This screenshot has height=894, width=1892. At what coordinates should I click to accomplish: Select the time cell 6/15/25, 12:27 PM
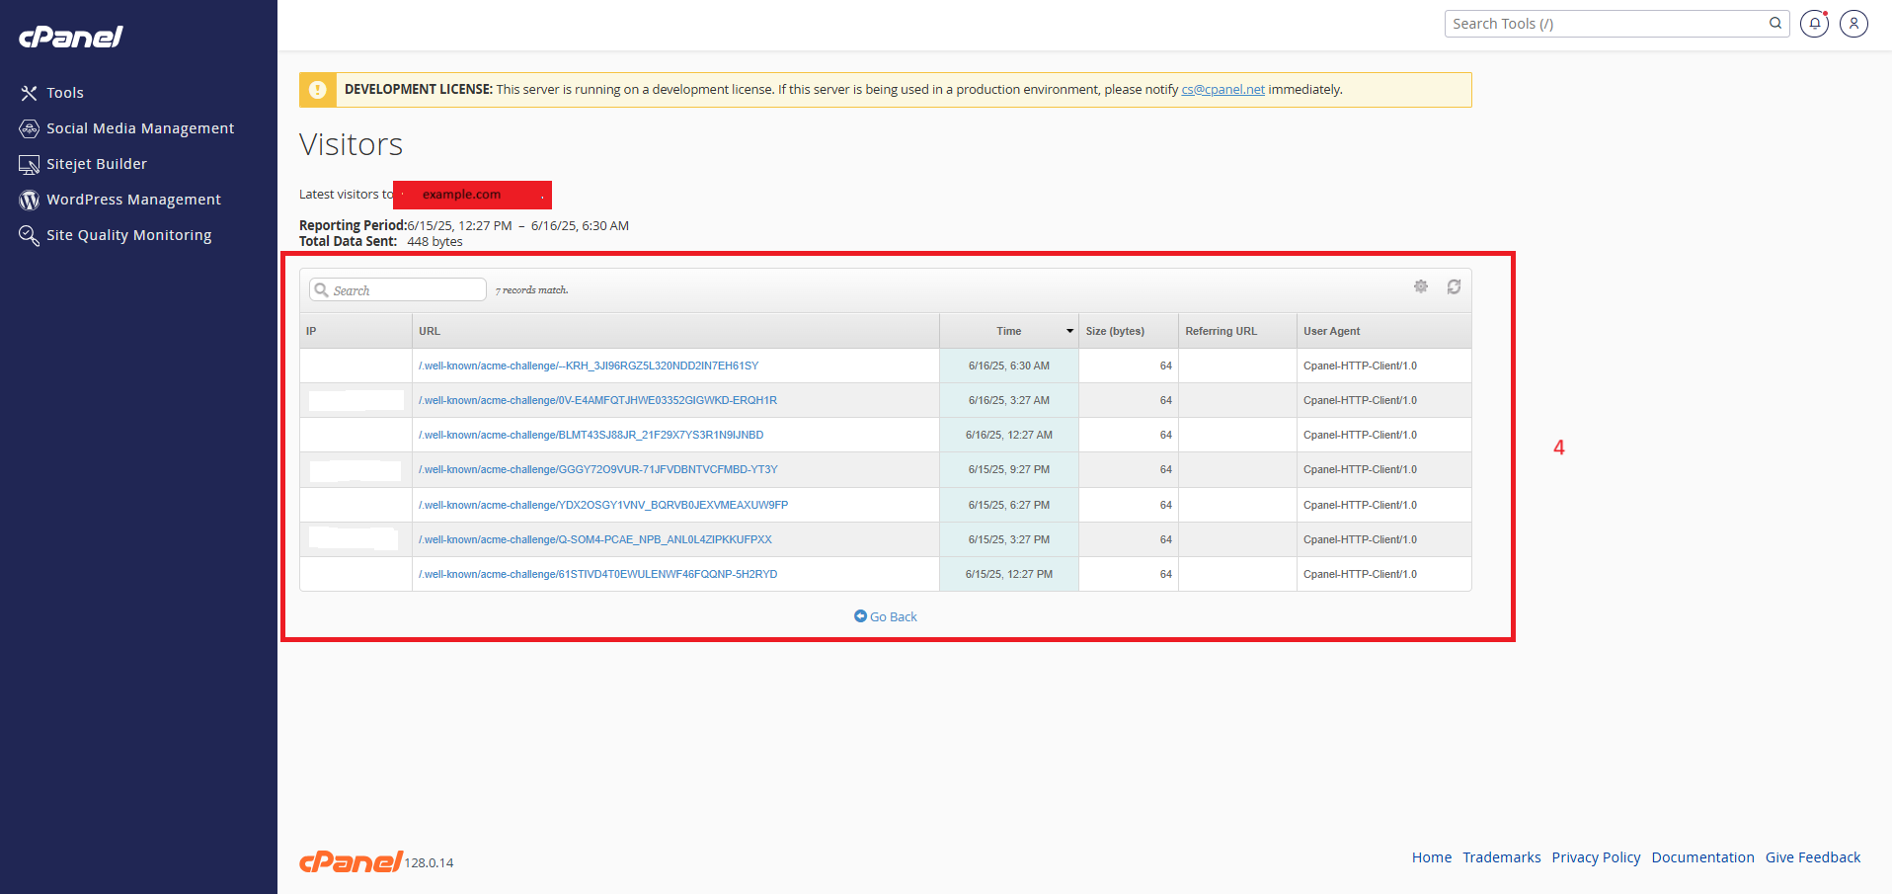[1009, 574]
